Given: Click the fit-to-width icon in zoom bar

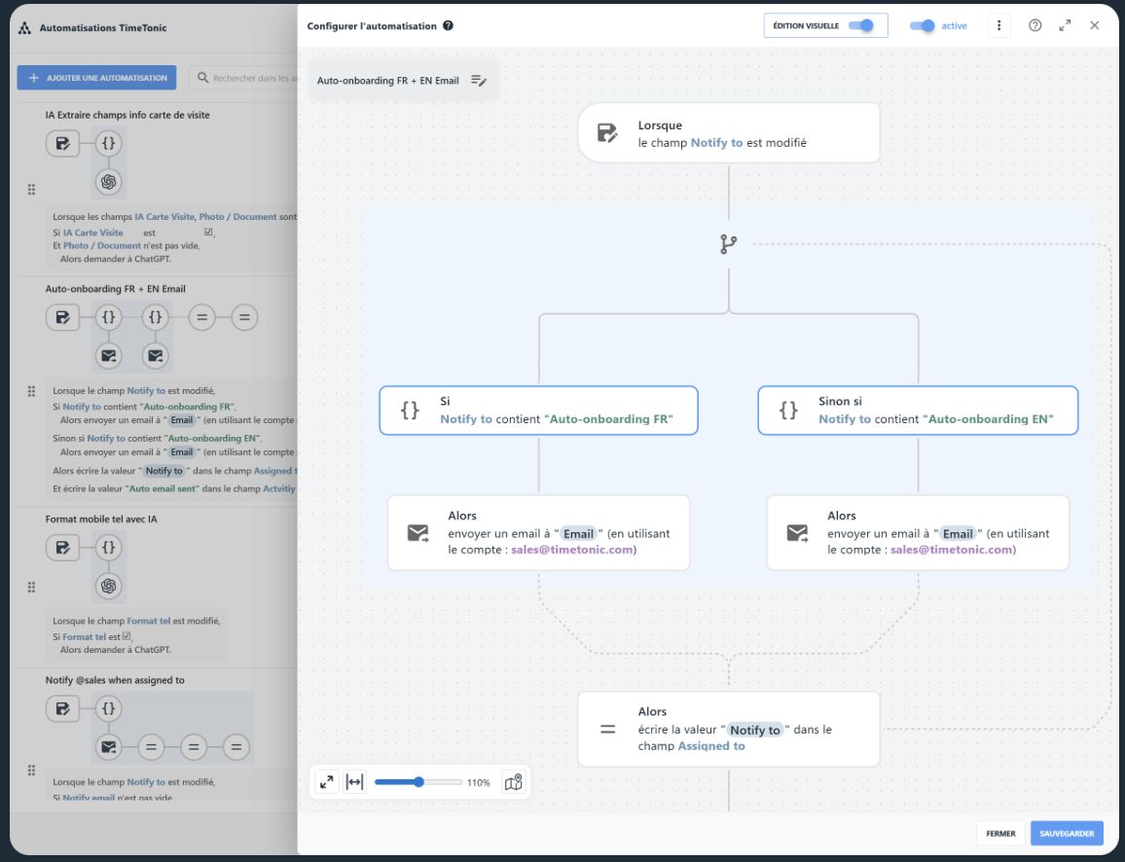Looking at the screenshot, I should click(x=354, y=782).
